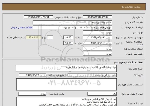Select the label اولویت نیاز

(137, 33)
